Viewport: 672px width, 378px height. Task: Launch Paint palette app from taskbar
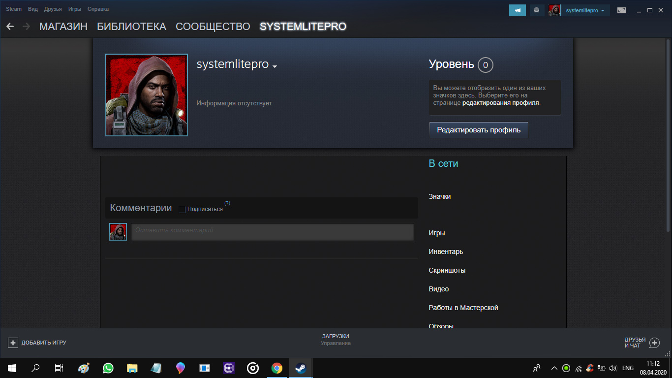click(x=84, y=368)
